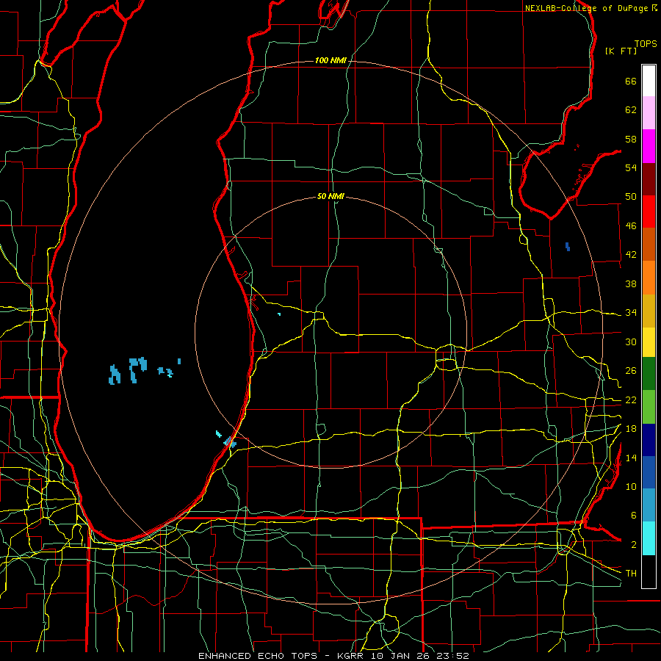Click the light pink 62 kft legend swatch

point(649,113)
